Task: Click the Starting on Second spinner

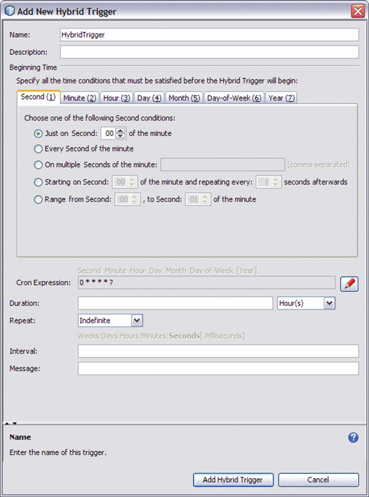Action: [x=125, y=182]
